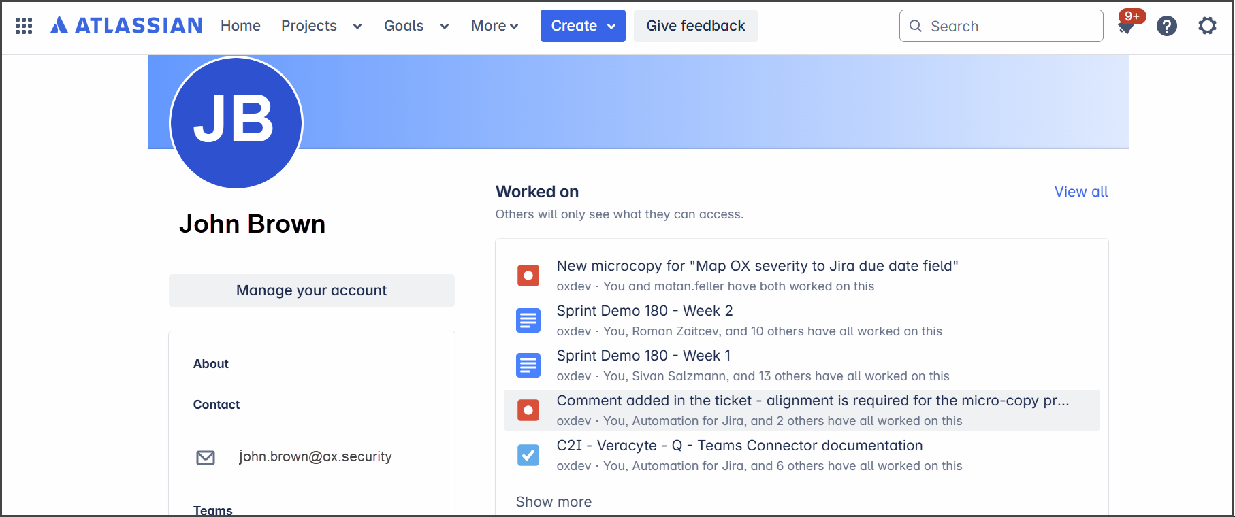The width and height of the screenshot is (1235, 517).
Task: Click the Atlassian logo
Action: coord(127,26)
